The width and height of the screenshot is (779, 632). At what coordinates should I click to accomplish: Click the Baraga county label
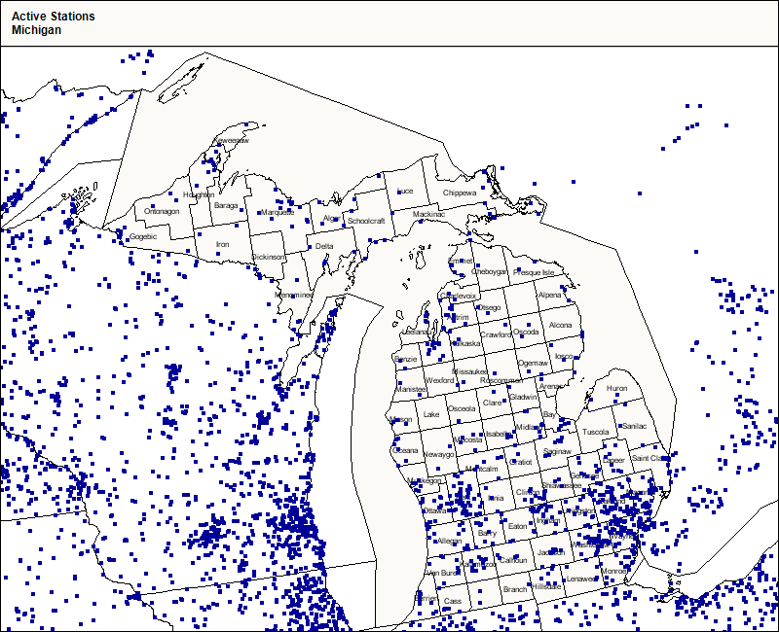coord(226,206)
